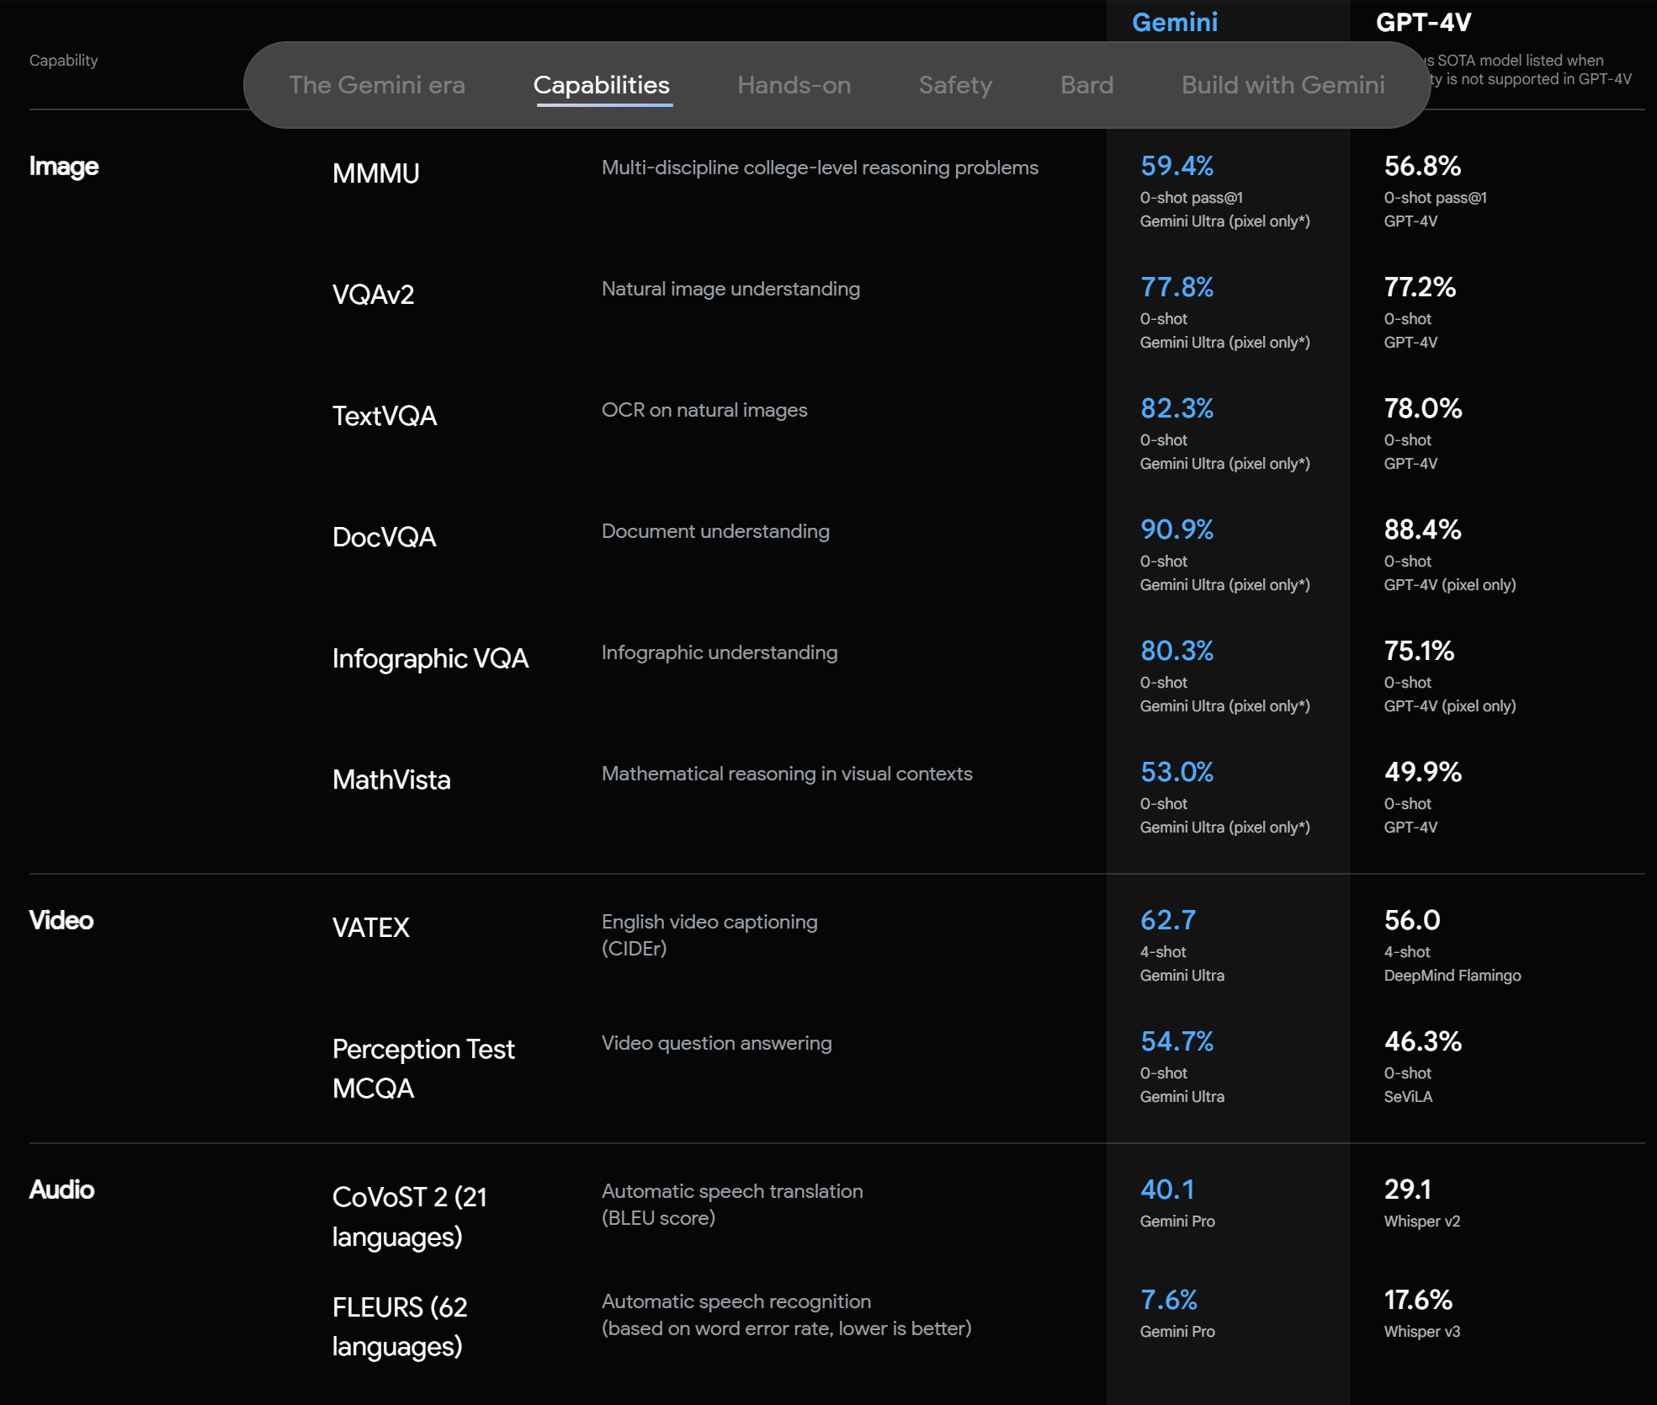Screen dimensions: 1657x1405
Task: Click the 90.9% DocVQA Gemini score
Action: pos(1176,530)
